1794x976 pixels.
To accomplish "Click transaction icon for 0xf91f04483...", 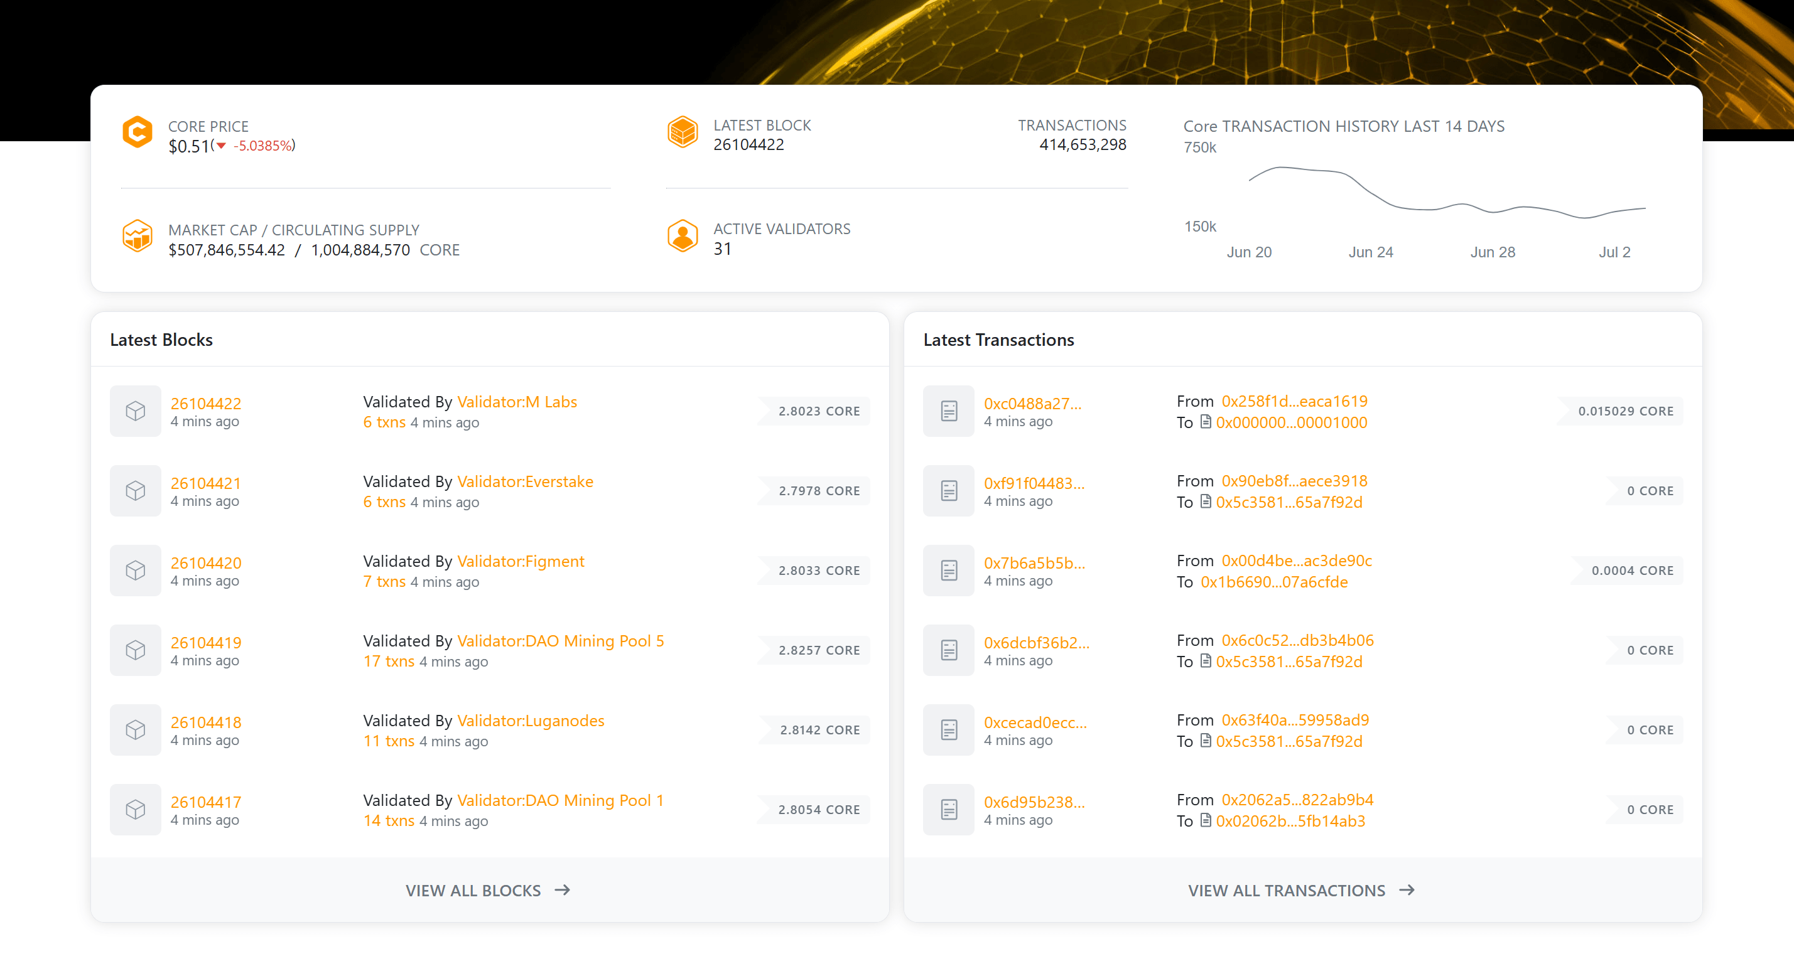I will [x=949, y=491].
